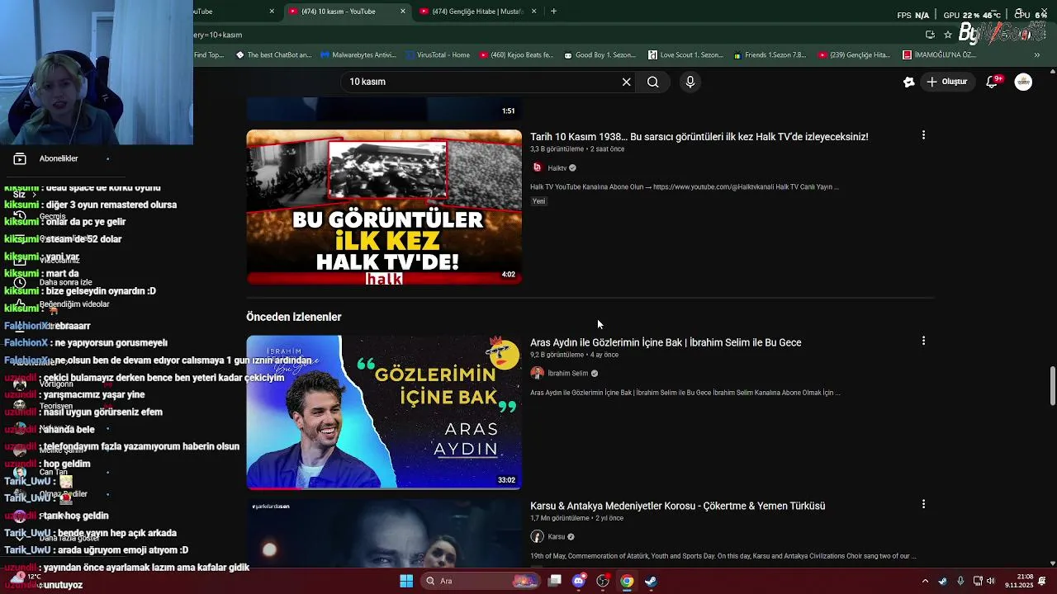Open Love Scout 1. Sezon bookmark
The image size is (1057, 594).
tap(685, 55)
